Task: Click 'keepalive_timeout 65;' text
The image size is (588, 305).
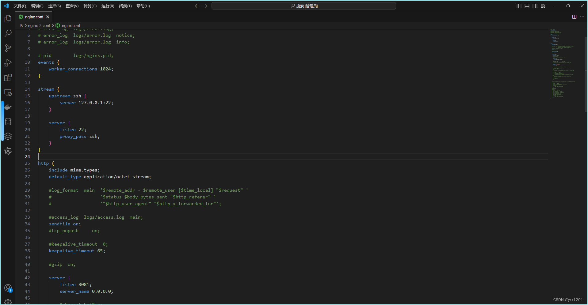Action: [x=77, y=251]
